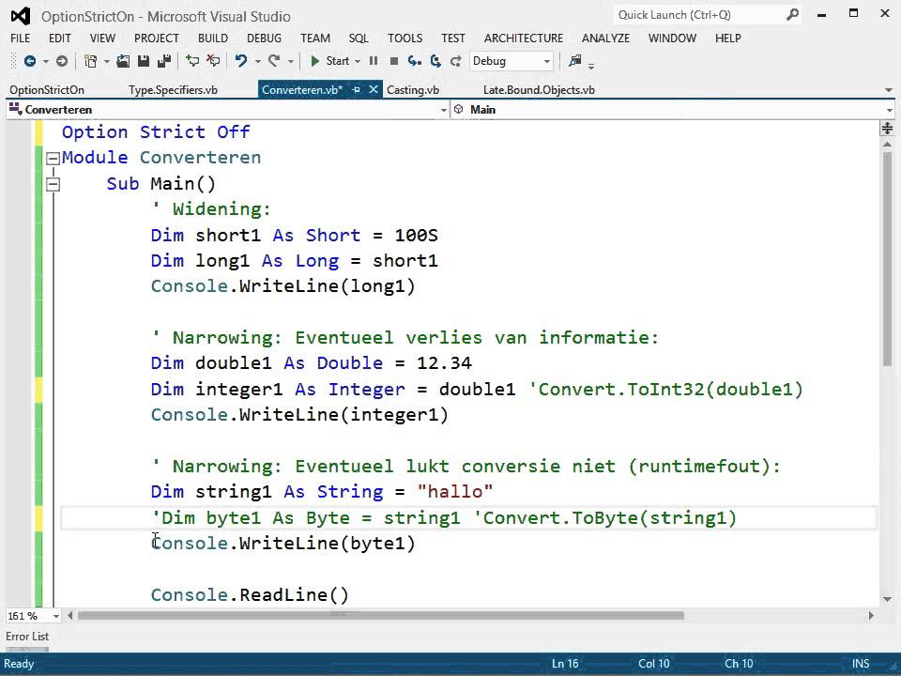Open the TOOLS menu
901x676 pixels.
click(405, 38)
